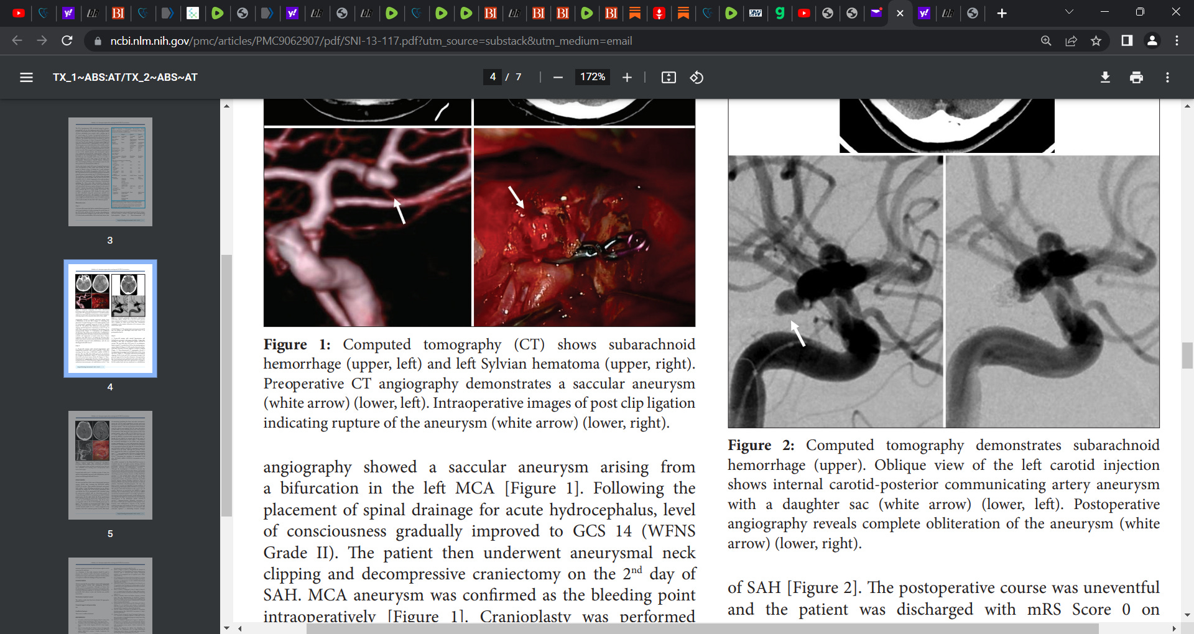Click the 172% zoom level field
The width and height of the screenshot is (1194, 634).
tap(592, 77)
